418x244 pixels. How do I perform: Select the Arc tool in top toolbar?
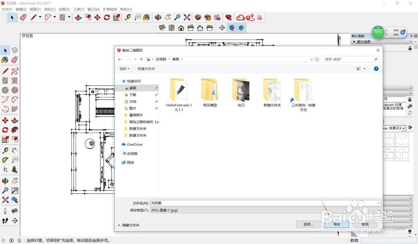[x=48, y=17]
